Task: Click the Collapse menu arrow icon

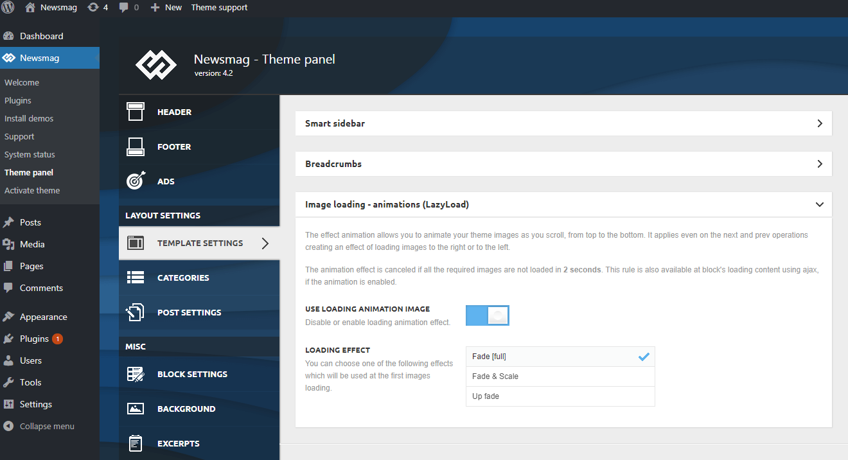Action: pyautogui.click(x=8, y=426)
